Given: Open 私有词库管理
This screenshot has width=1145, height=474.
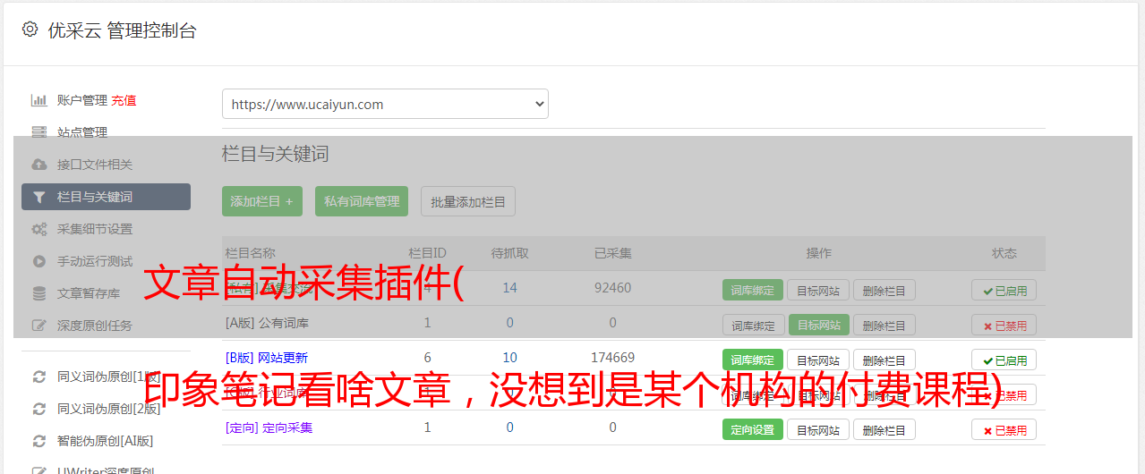Looking at the screenshot, I should (x=362, y=201).
